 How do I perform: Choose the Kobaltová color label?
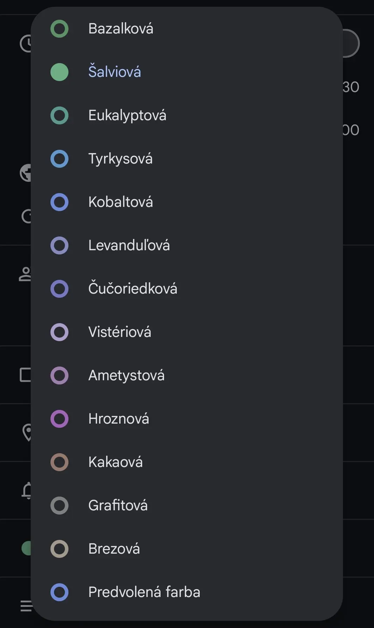pos(121,202)
